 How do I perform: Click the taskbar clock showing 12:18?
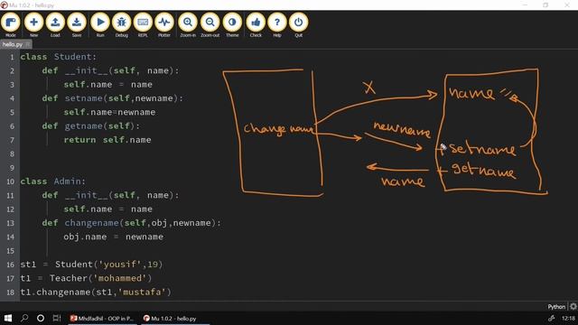(x=568, y=318)
